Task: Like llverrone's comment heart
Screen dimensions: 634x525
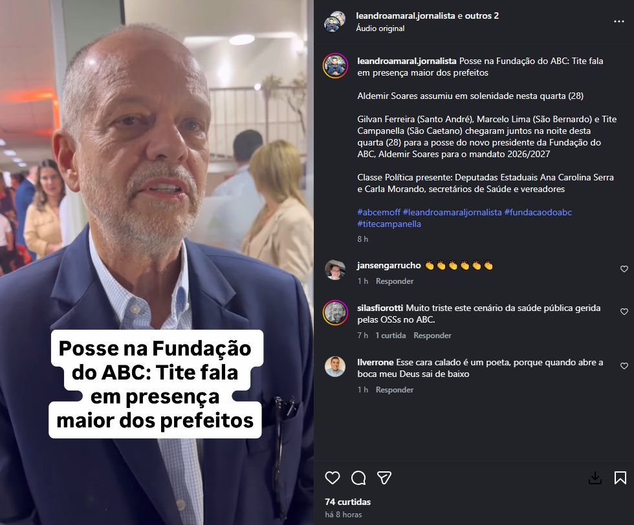Action: pos(624,366)
